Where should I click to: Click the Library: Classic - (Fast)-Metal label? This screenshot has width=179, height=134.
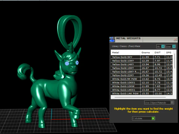point(126,46)
